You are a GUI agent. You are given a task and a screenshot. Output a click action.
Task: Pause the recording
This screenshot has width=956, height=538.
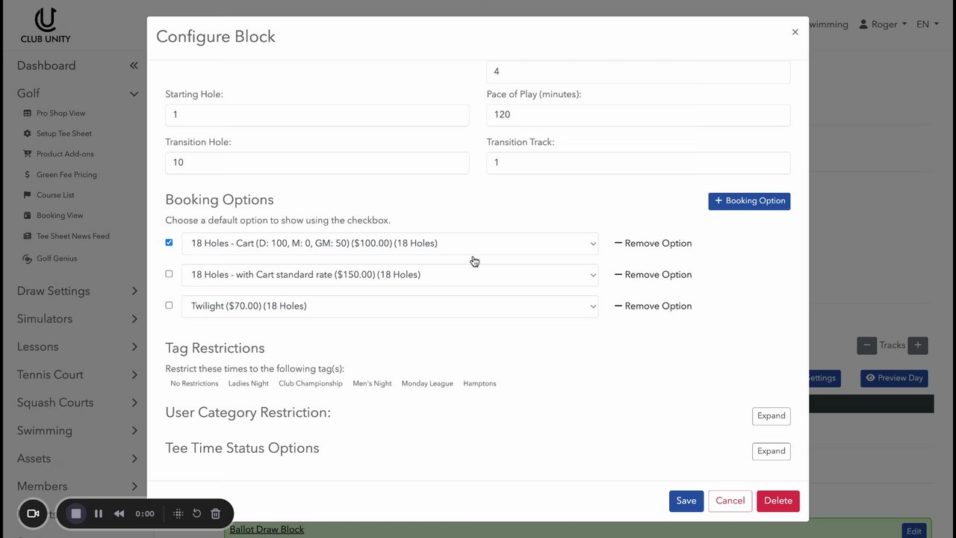[98, 513]
